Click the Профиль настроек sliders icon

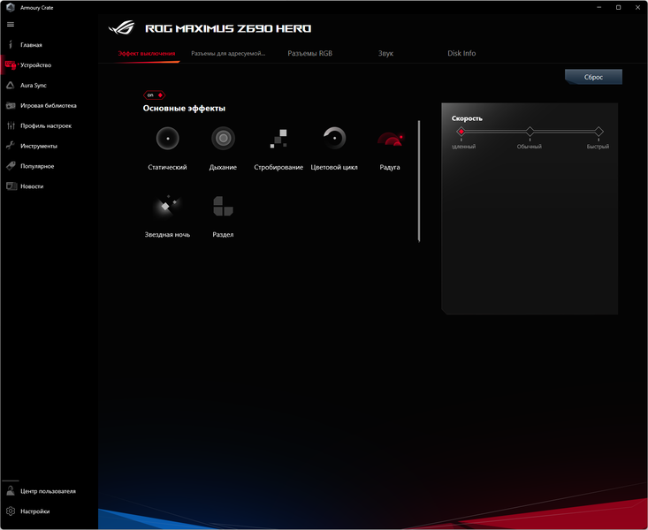(11, 125)
